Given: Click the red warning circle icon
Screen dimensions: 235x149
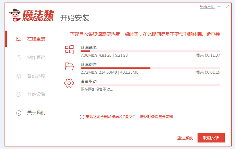Looking at the screenshot, I should coord(82,117).
